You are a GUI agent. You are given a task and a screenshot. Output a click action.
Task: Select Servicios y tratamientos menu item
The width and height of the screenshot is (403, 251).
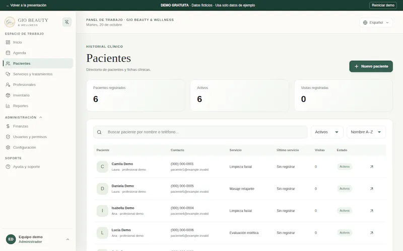tap(38, 74)
